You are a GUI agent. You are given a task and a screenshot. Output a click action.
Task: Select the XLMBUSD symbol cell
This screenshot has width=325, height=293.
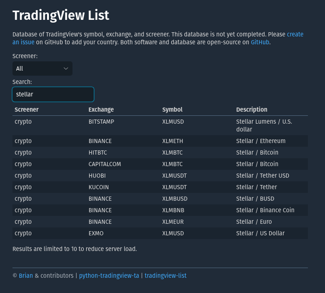point(175,199)
